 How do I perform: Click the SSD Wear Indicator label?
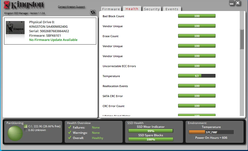(x=151, y=127)
